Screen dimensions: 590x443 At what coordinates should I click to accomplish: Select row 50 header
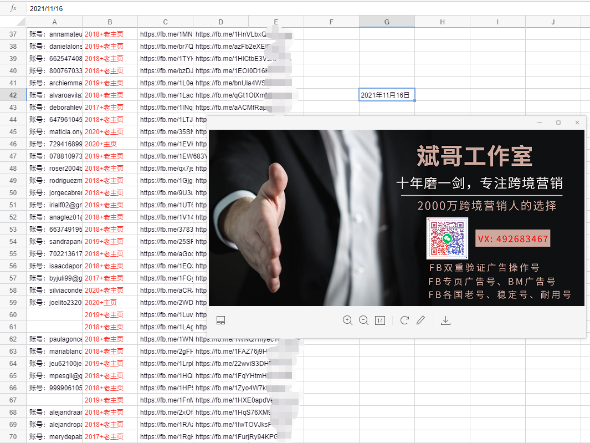pyautogui.click(x=13, y=192)
